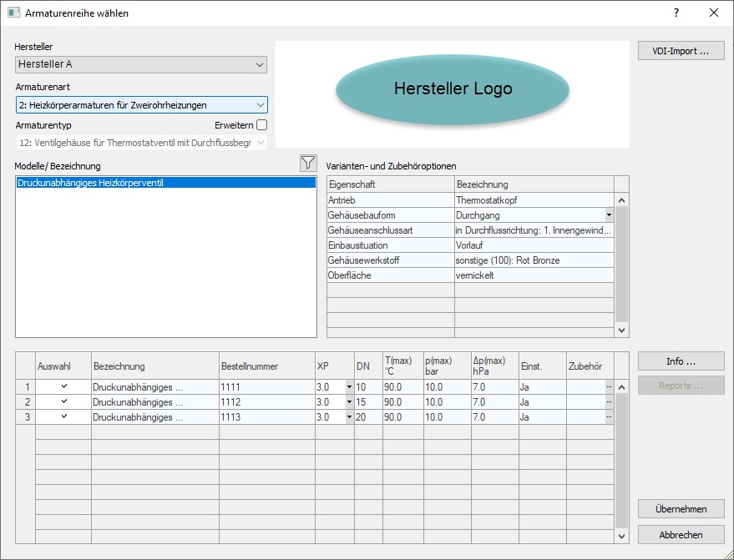Click scroll up arrow of the valve table
Screen dimensions: 734x560
pyautogui.click(x=621, y=387)
